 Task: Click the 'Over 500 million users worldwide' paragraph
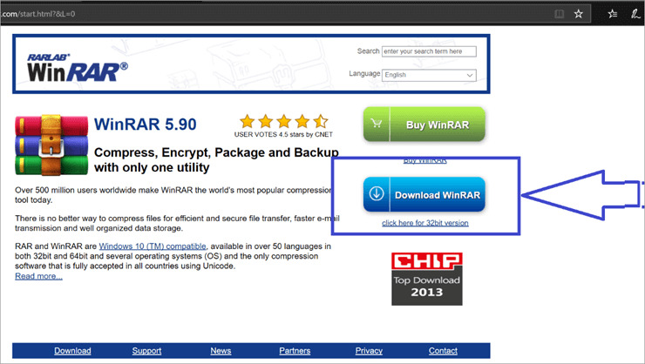(173, 195)
